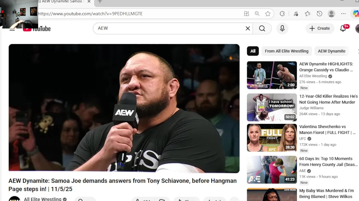Click '276 views • 6 minutes ago' text
359x201 pixels.
[x=320, y=82]
